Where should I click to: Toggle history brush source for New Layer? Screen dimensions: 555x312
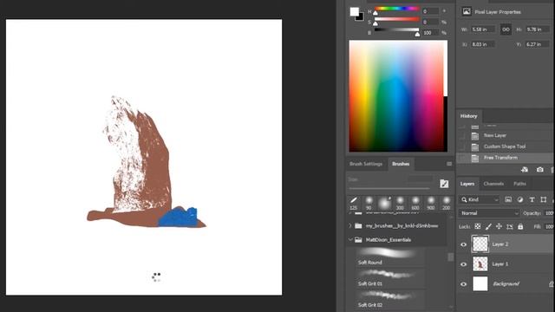pyautogui.click(x=462, y=135)
